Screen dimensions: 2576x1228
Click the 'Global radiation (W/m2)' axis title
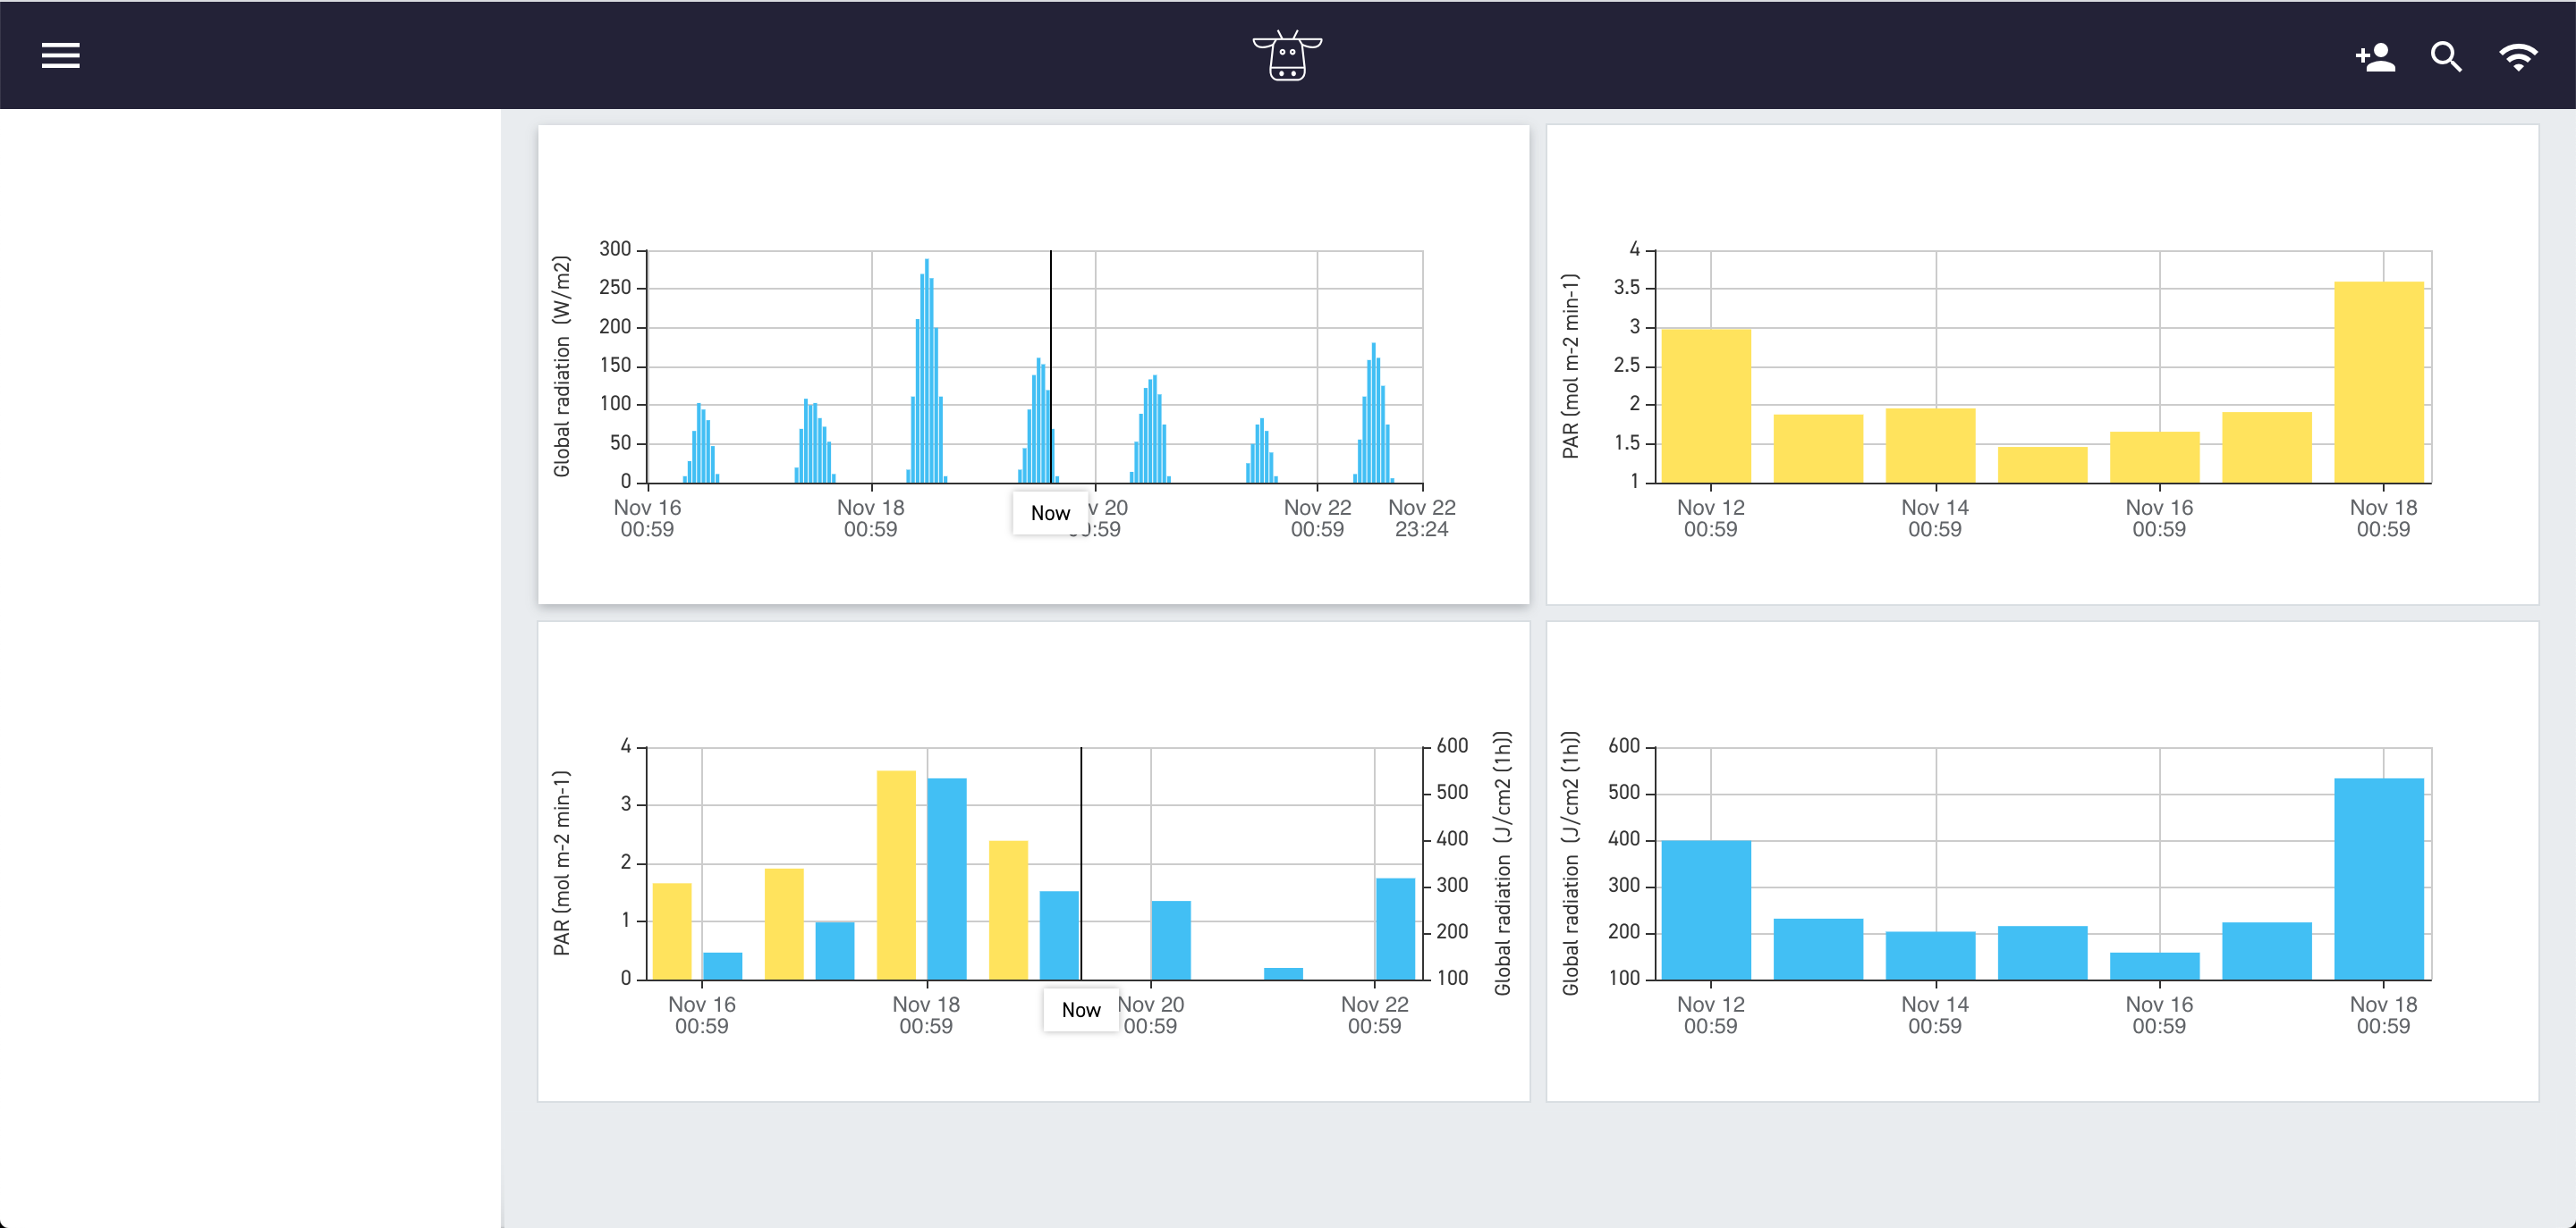point(562,366)
